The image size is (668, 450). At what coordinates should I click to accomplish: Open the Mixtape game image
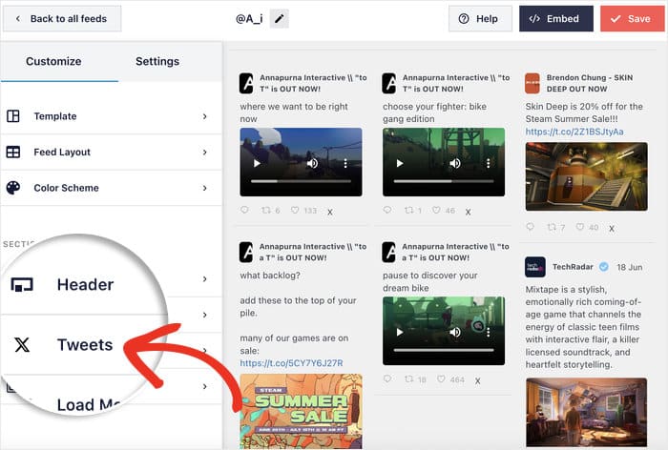[x=586, y=412]
